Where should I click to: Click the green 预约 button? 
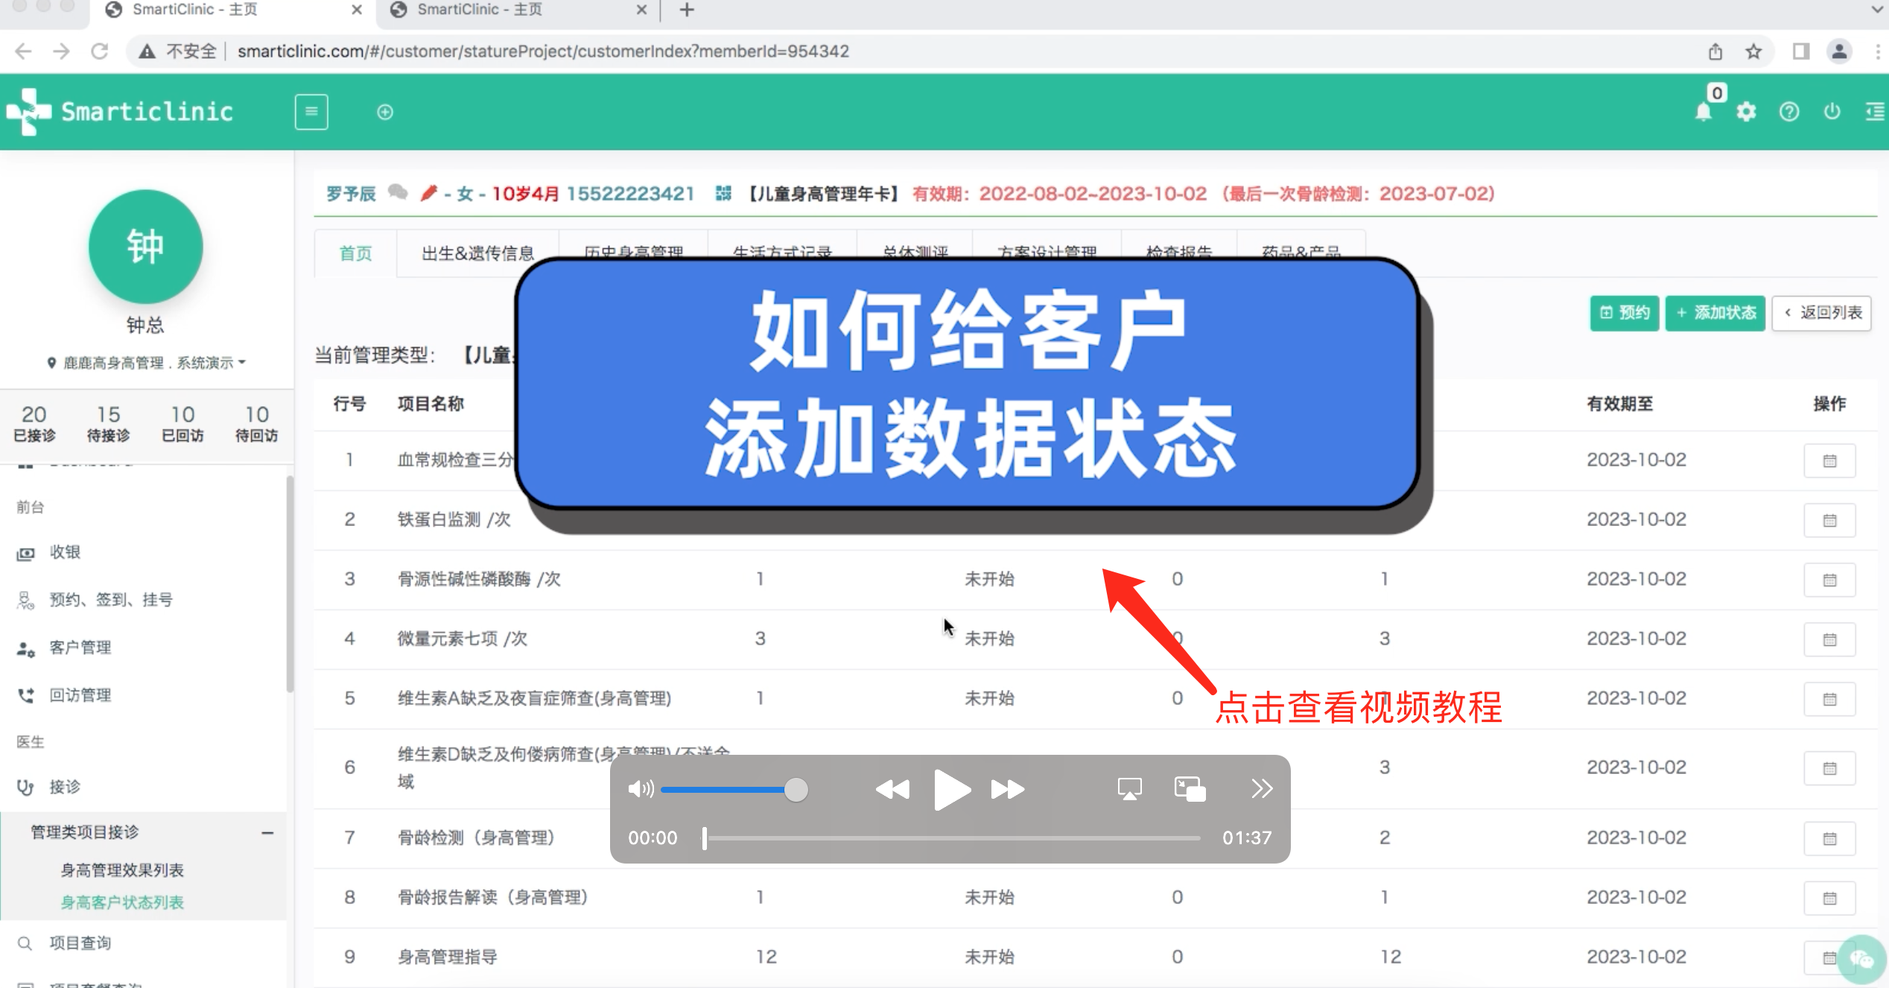click(1625, 313)
